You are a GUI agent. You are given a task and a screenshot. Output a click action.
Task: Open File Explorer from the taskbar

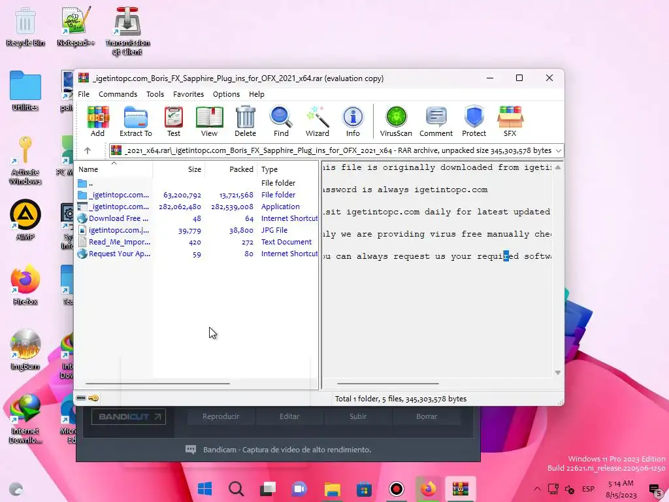[333, 488]
